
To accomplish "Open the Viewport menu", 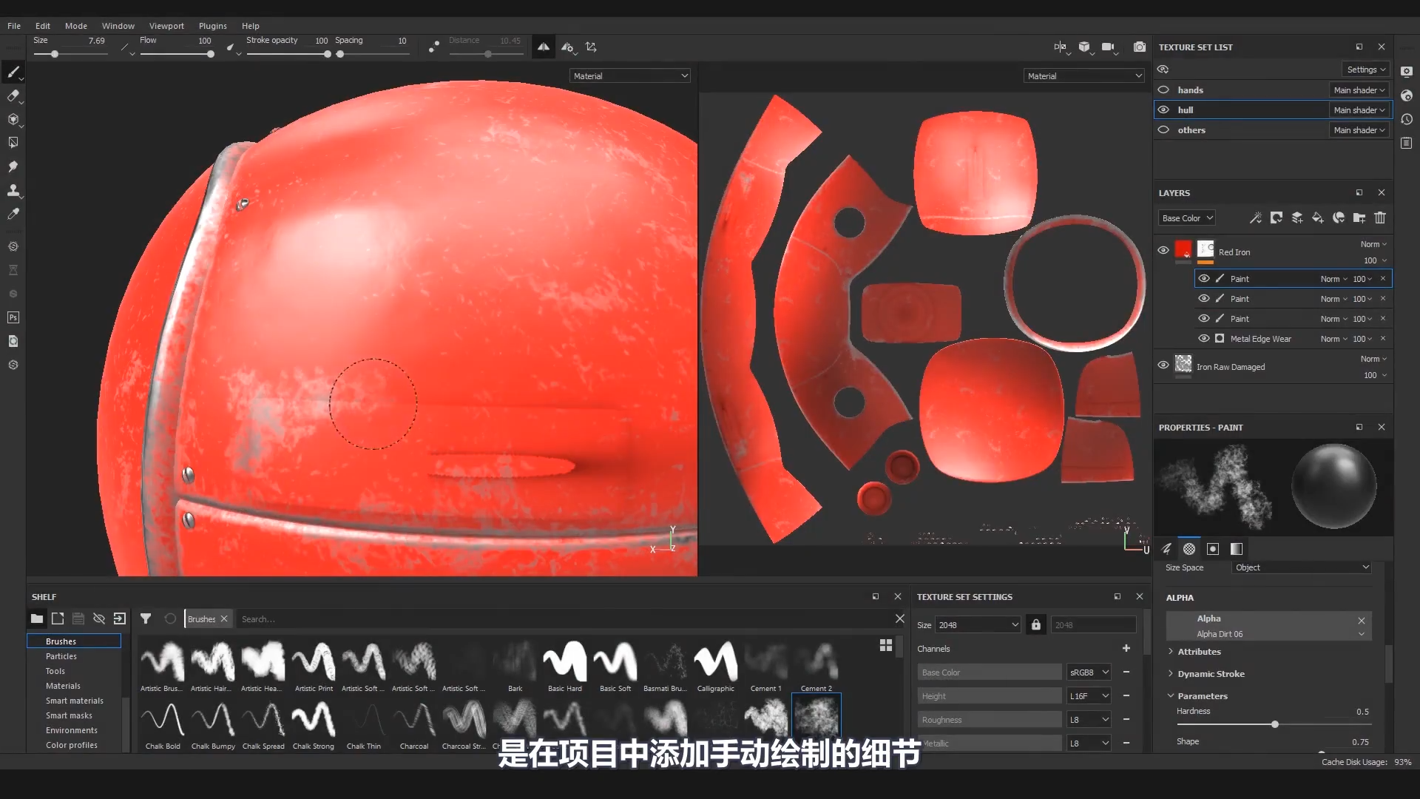I will coord(166,25).
